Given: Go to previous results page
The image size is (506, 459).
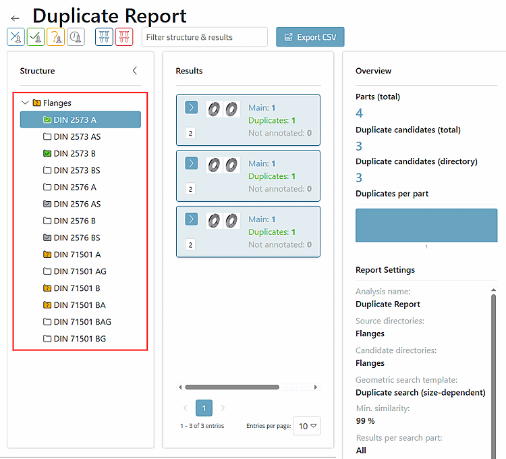Looking at the screenshot, I should (186, 408).
